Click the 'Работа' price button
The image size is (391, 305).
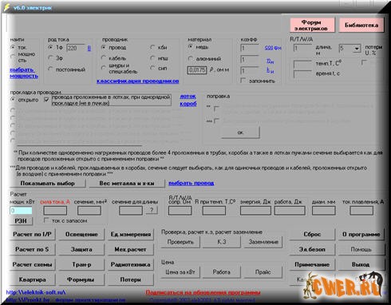click(x=222, y=272)
